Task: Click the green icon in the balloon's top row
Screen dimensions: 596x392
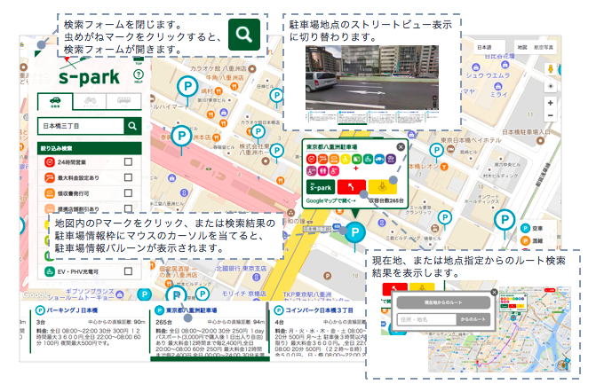Action: [356, 159]
